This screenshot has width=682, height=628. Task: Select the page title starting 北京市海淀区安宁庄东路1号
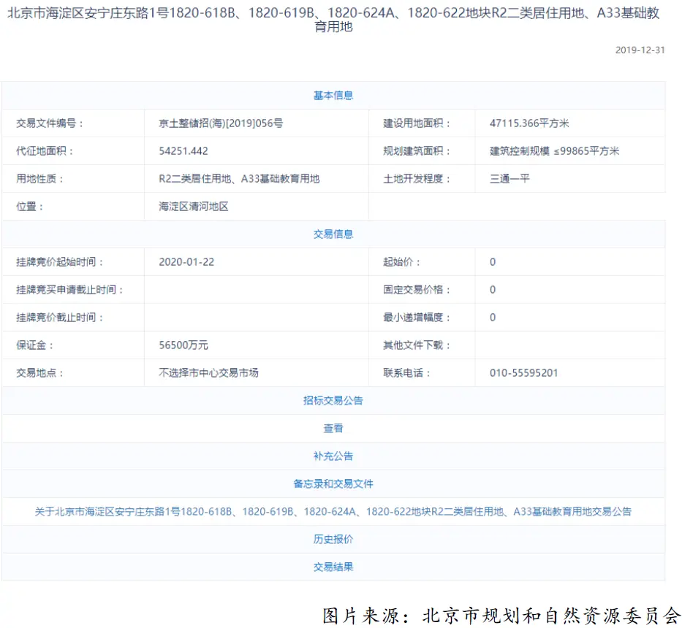(333, 20)
